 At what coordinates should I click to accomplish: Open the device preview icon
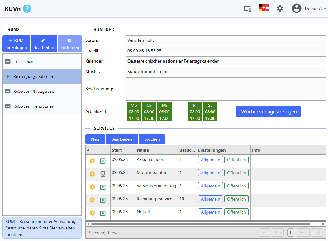248,9
